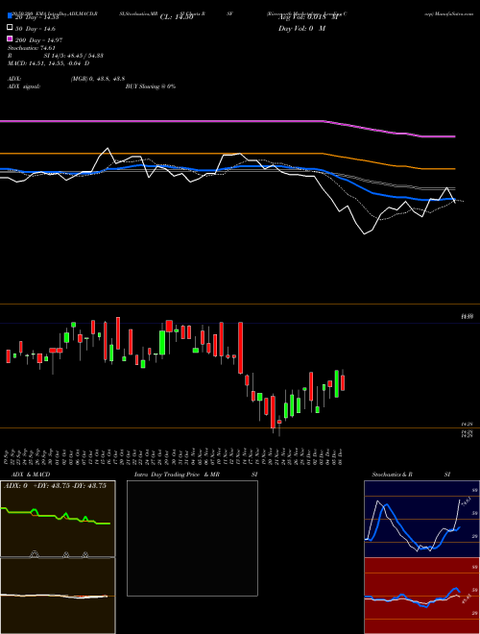Click the 'ADX & MACD' panel title
Image resolution: width=480 pixels, height=634 pixels.
point(31,475)
